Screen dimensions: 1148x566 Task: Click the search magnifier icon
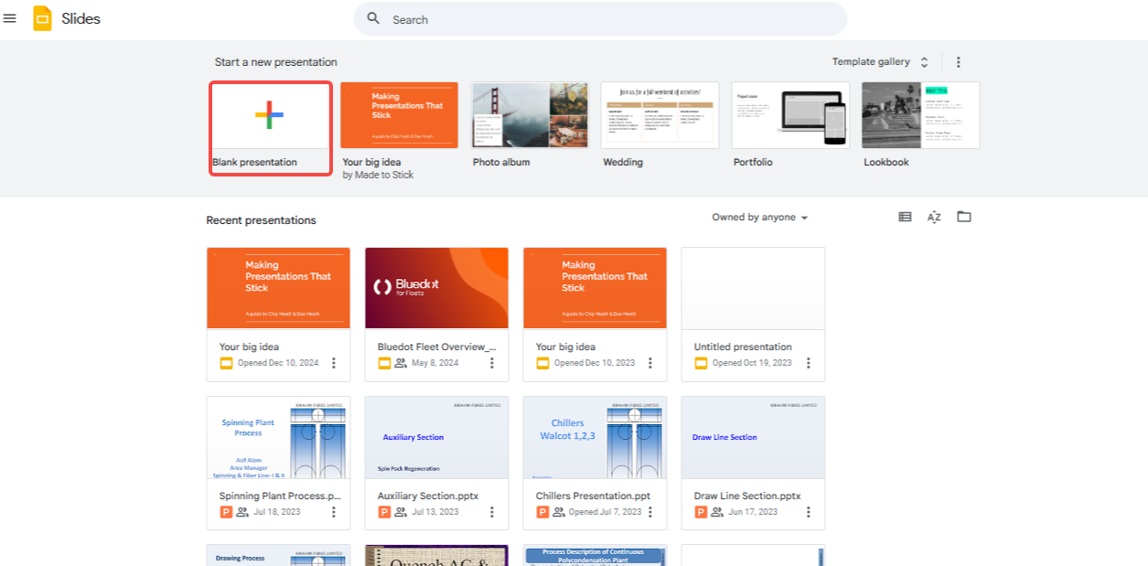pyautogui.click(x=373, y=18)
